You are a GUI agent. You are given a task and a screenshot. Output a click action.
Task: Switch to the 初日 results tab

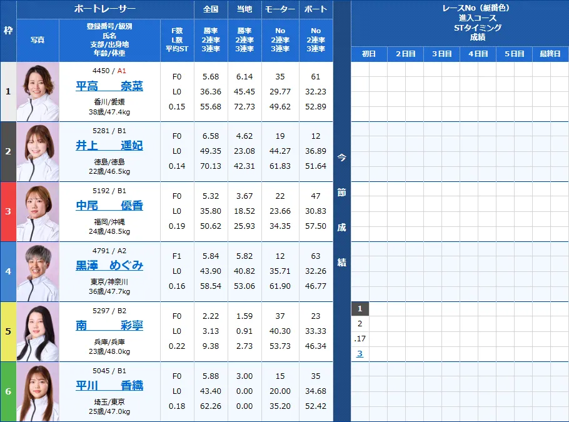click(x=369, y=54)
